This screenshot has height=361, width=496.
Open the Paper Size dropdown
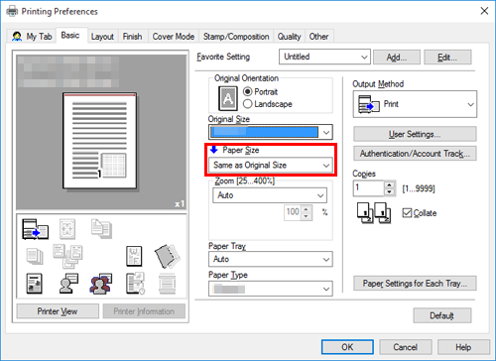coord(271,165)
